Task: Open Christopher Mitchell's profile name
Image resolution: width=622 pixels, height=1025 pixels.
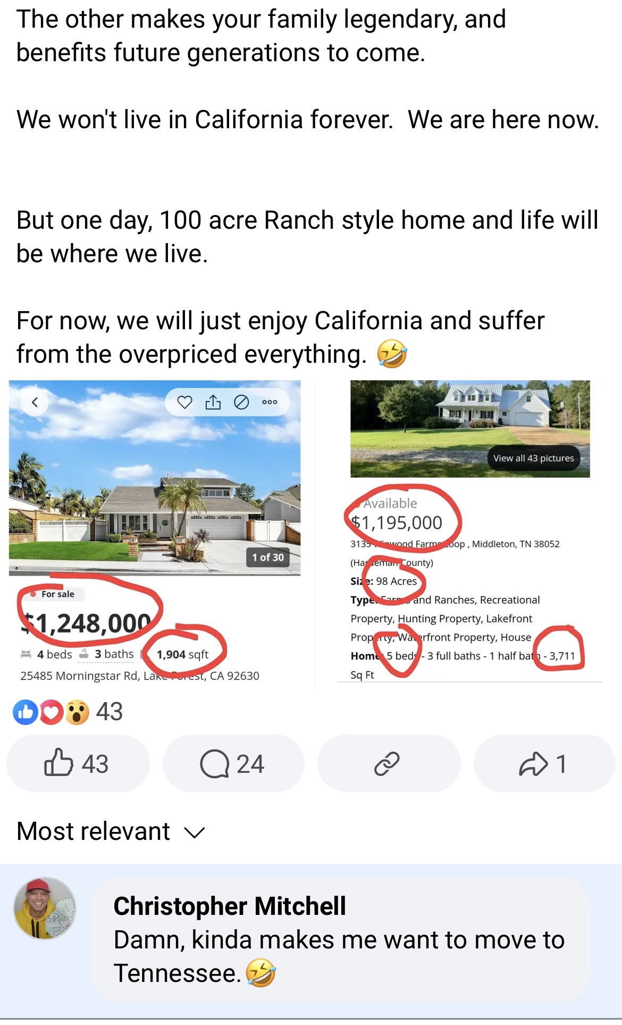Action: point(230,906)
